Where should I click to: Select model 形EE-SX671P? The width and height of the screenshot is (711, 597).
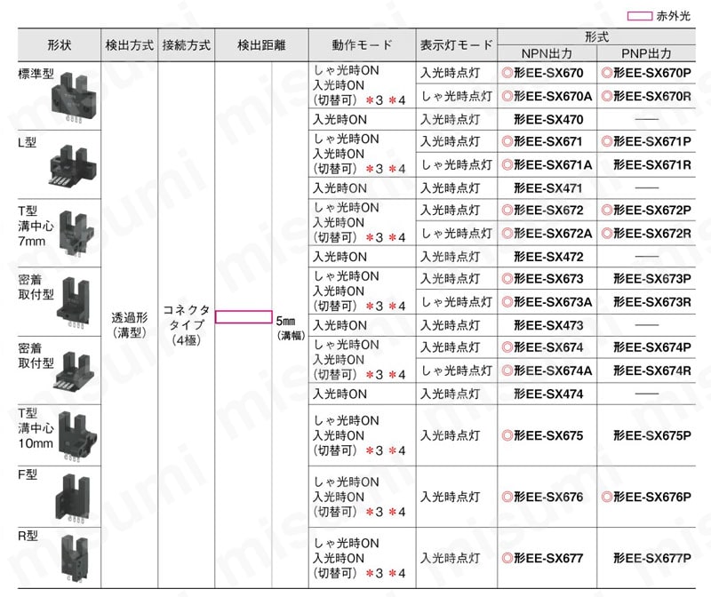point(652,141)
